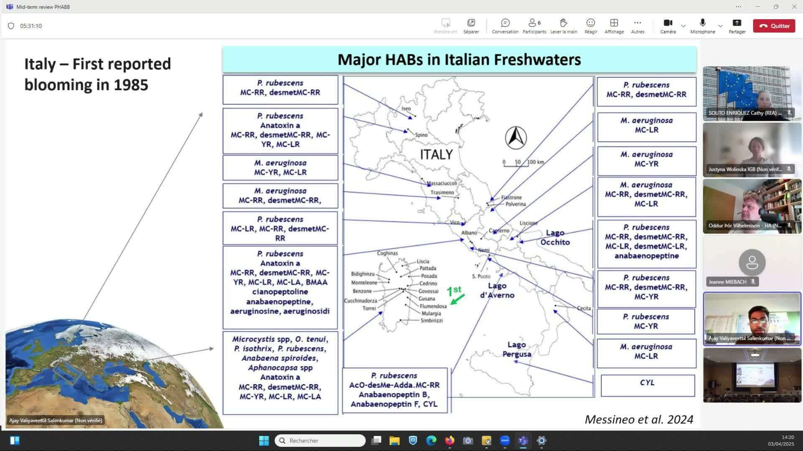Screen dimensions: 803x451
Task: Select Oddur Þór Vilhelmsson video tile
Action: (x=752, y=206)
